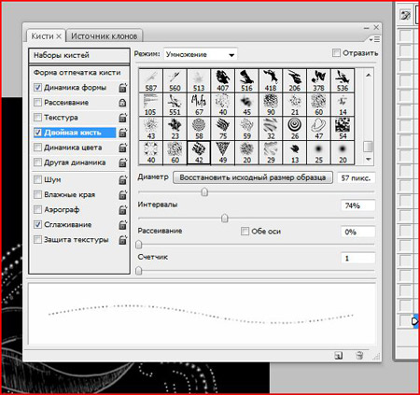Click the Интервалы slider handle

(225, 219)
